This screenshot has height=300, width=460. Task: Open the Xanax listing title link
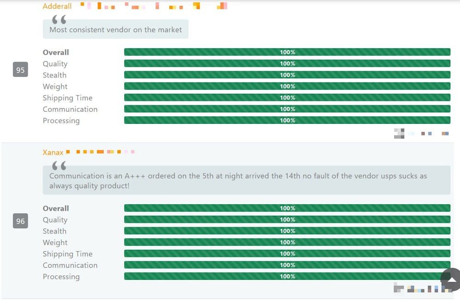click(x=53, y=152)
